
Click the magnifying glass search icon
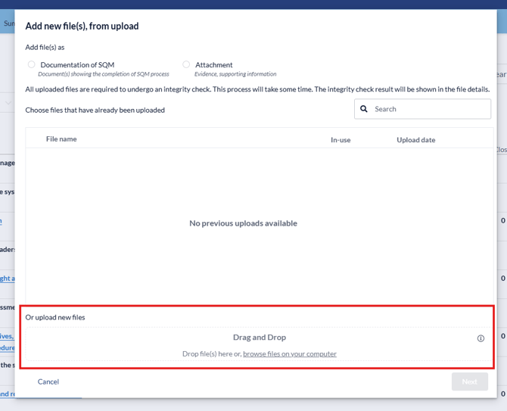click(x=364, y=109)
